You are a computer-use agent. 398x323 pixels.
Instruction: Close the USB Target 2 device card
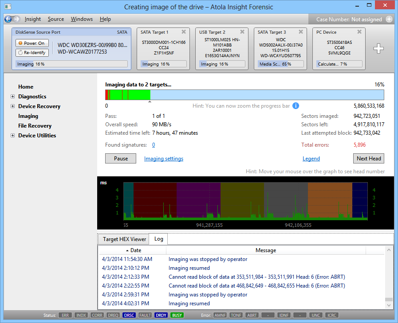click(242, 32)
